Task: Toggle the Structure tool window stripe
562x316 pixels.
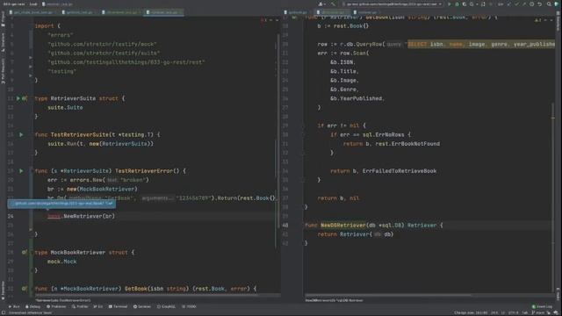Action: click(3, 42)
